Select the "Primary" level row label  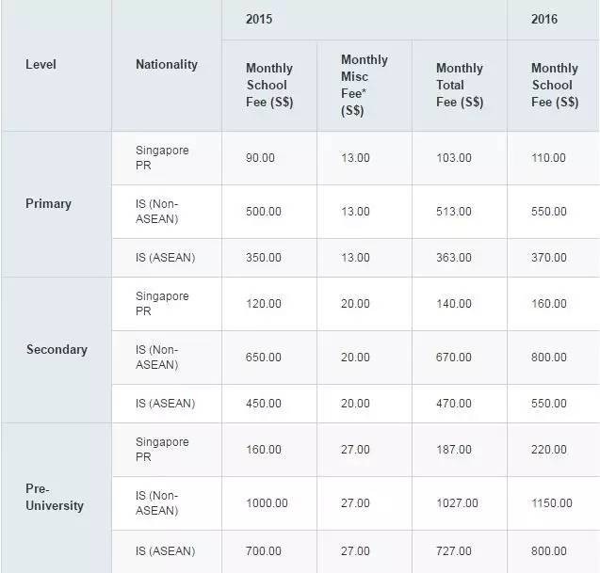(48, 203)
